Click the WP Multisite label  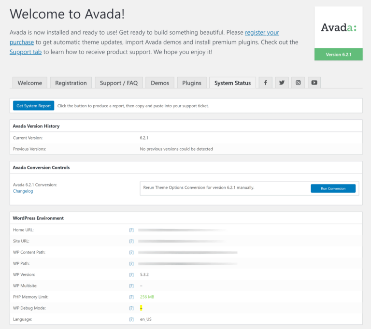click(x=25, y=286)
